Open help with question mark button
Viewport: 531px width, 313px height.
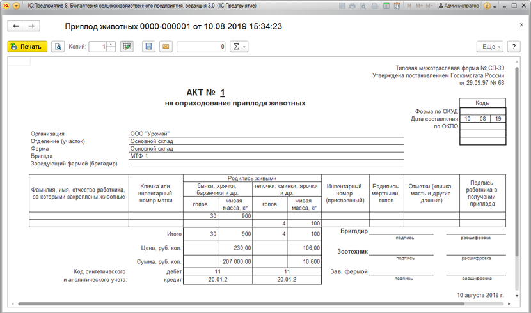pos(514,47)
